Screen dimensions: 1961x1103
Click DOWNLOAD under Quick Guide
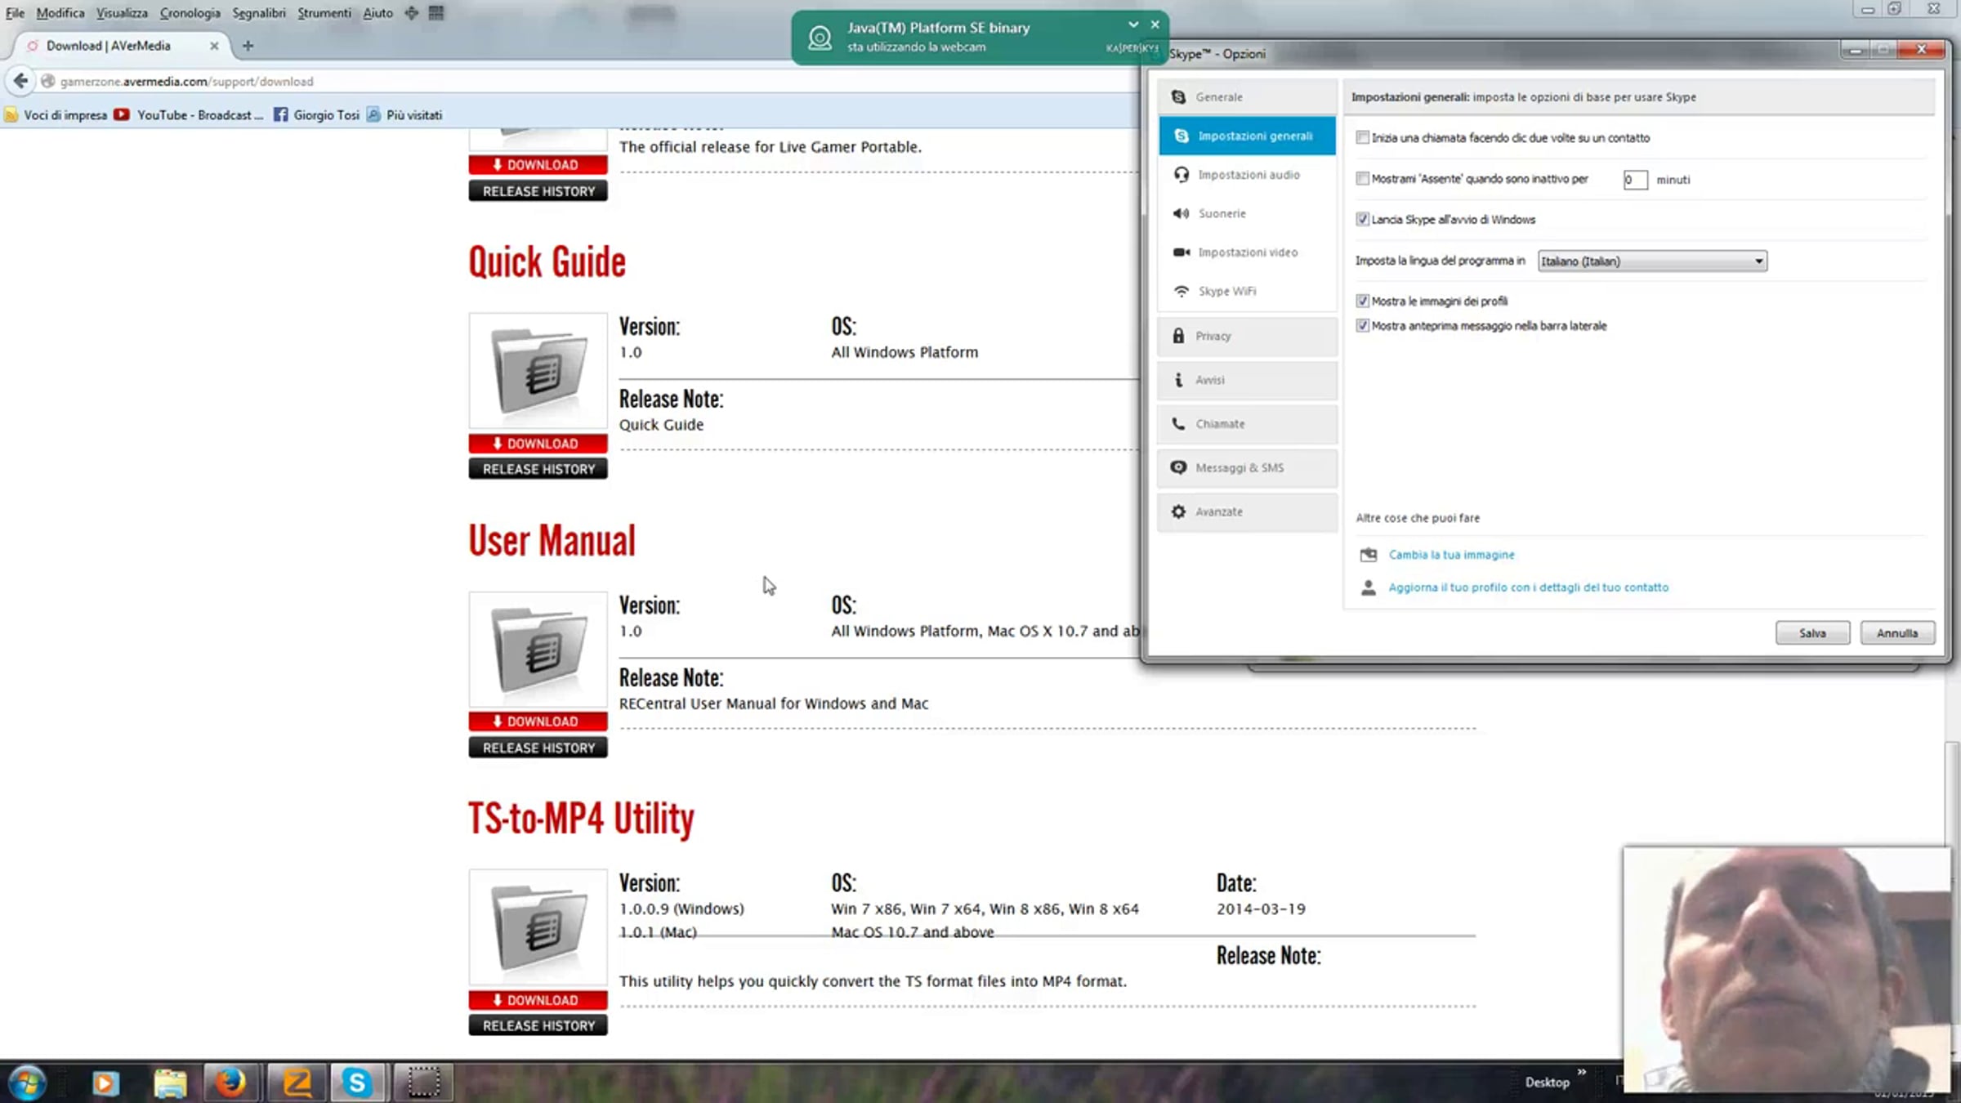coord(538,444)
